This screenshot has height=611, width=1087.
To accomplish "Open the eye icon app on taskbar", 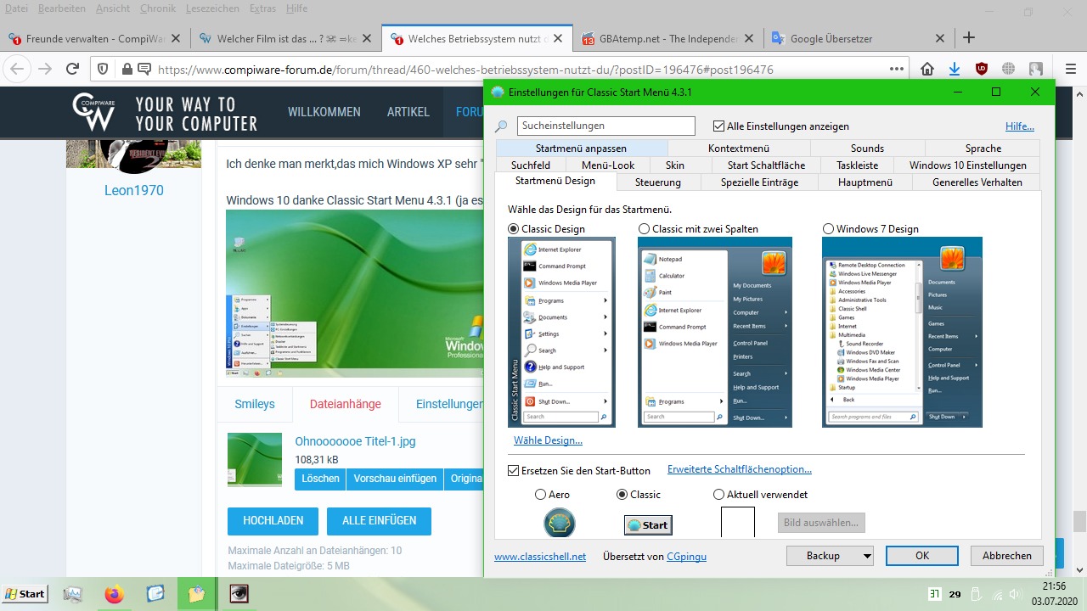I will (x=239, y=595).
